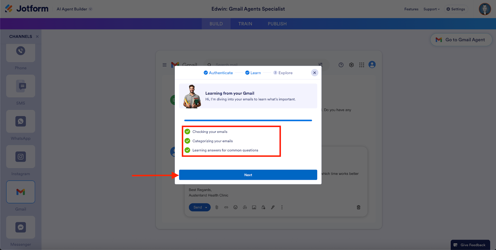Open the Features link

point(411,9)
